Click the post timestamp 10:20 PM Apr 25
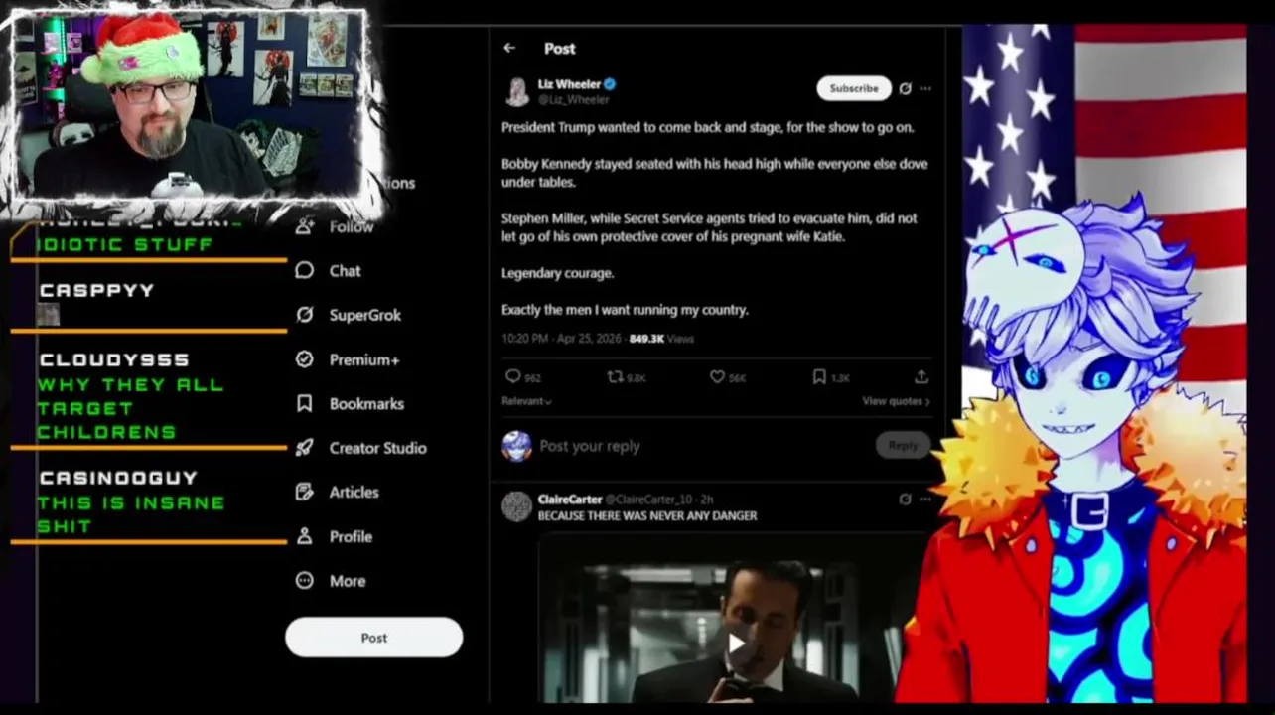Screen dimensions: 1275x715 click(561, 339)
